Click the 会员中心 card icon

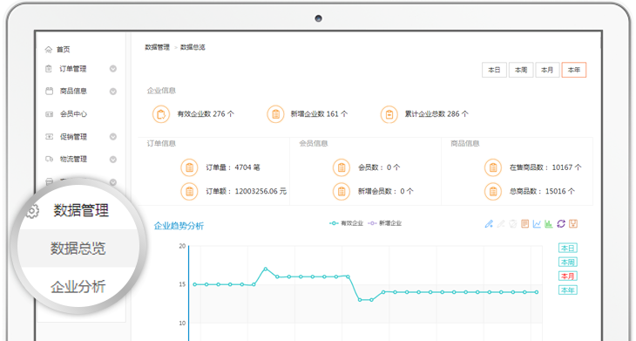click(49, 114)
